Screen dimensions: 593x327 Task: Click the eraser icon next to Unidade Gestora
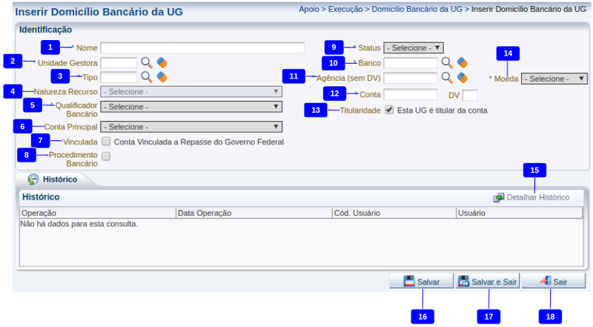[162, 62]
